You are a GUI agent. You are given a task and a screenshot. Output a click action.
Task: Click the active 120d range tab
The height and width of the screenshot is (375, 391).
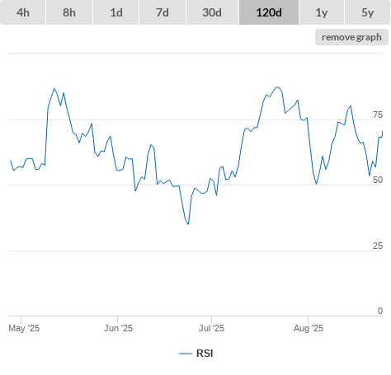click(x=269, y=12)
